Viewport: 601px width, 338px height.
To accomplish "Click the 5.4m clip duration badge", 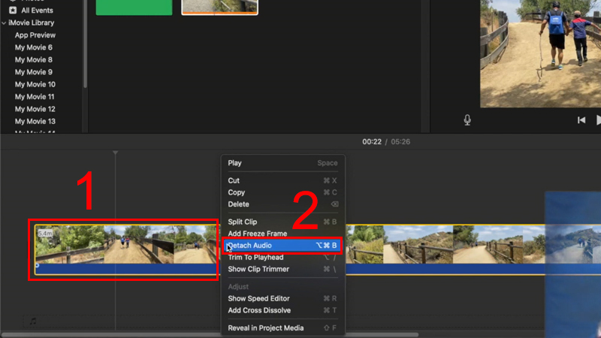I will click(45, 233).
